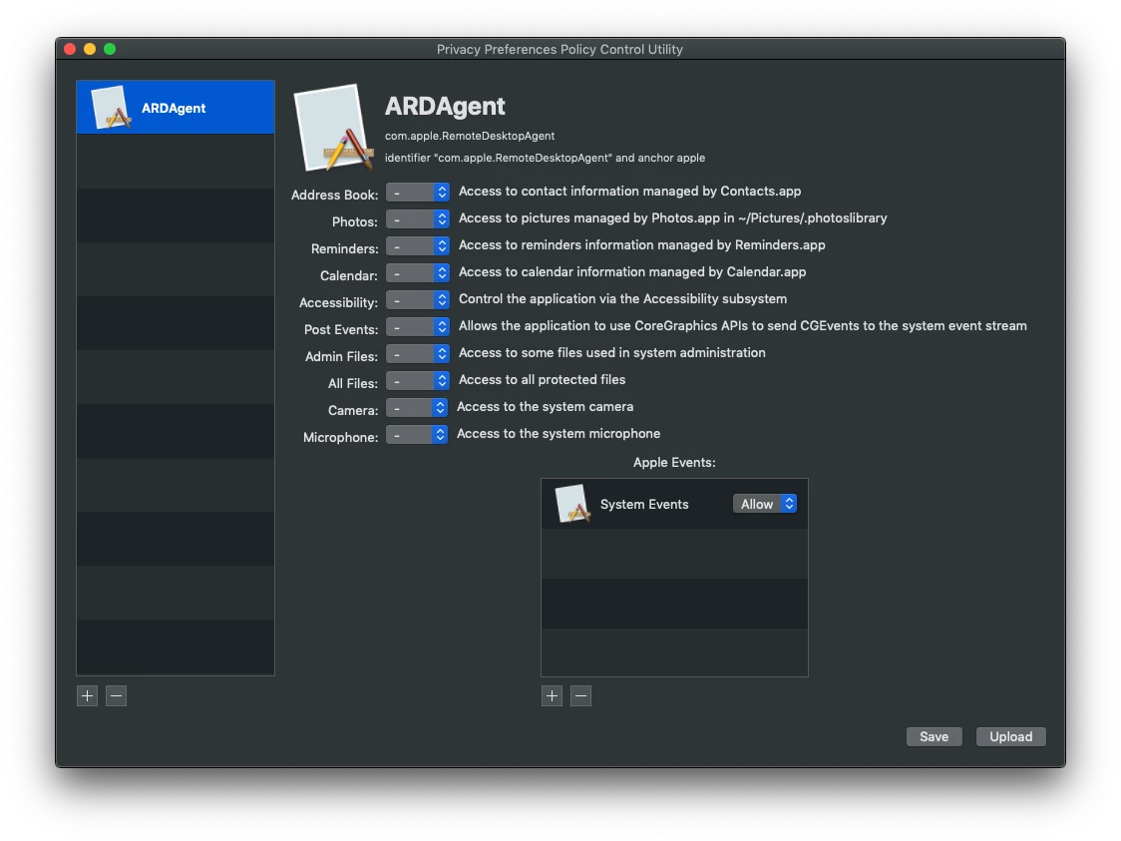Zoom the window with the green button
The image size is (1121, 841).
click(110, 49)
